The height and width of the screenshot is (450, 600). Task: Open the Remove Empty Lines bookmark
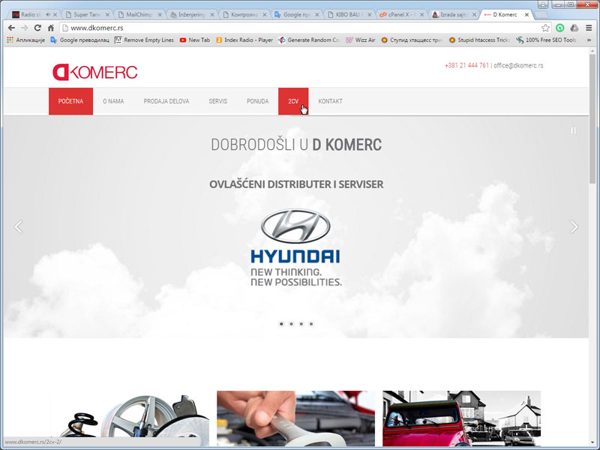tap(144, 40)
